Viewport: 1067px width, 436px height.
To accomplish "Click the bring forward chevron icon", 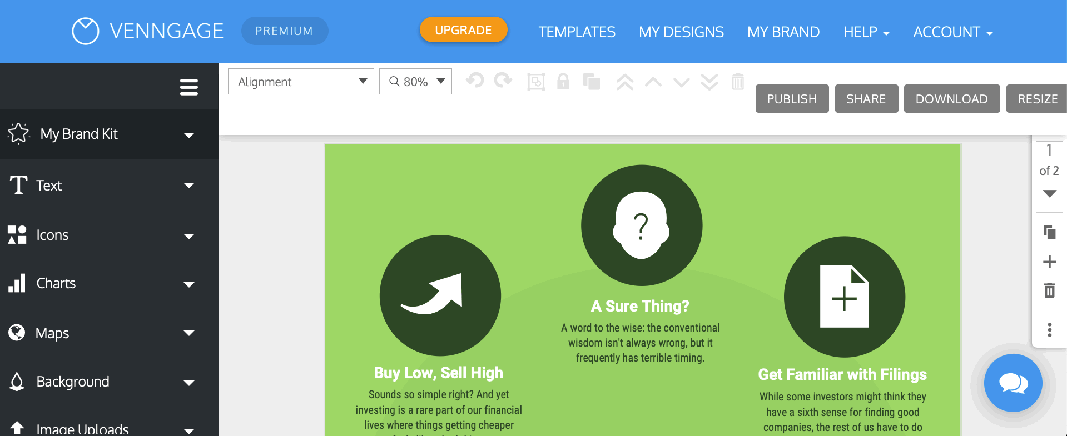I will click(x=653, y=82).
